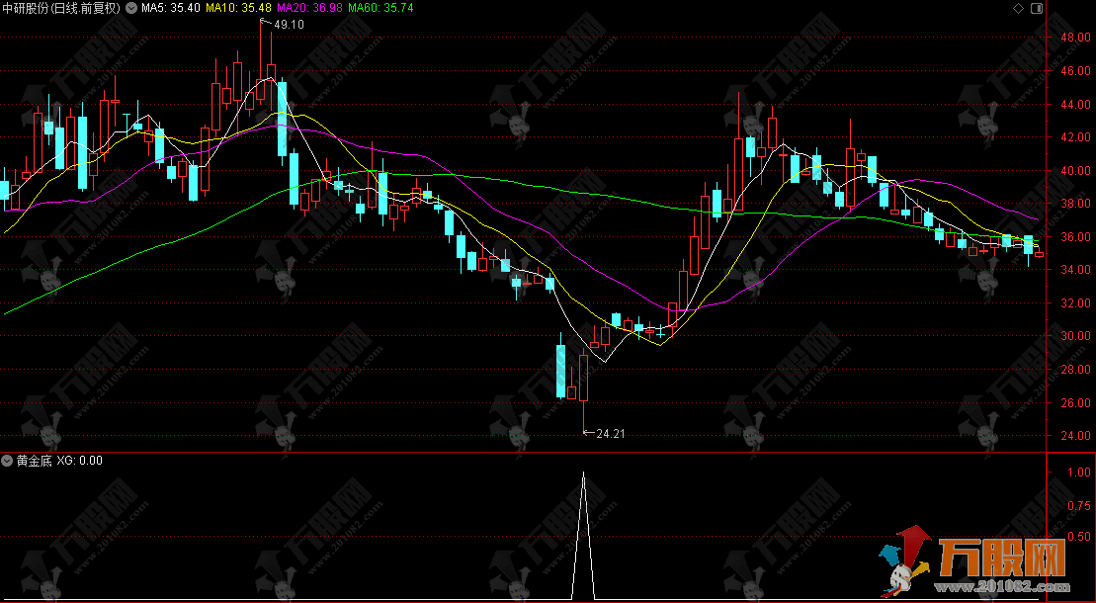Click the 42.00 price axis label

pos(1075,137)
